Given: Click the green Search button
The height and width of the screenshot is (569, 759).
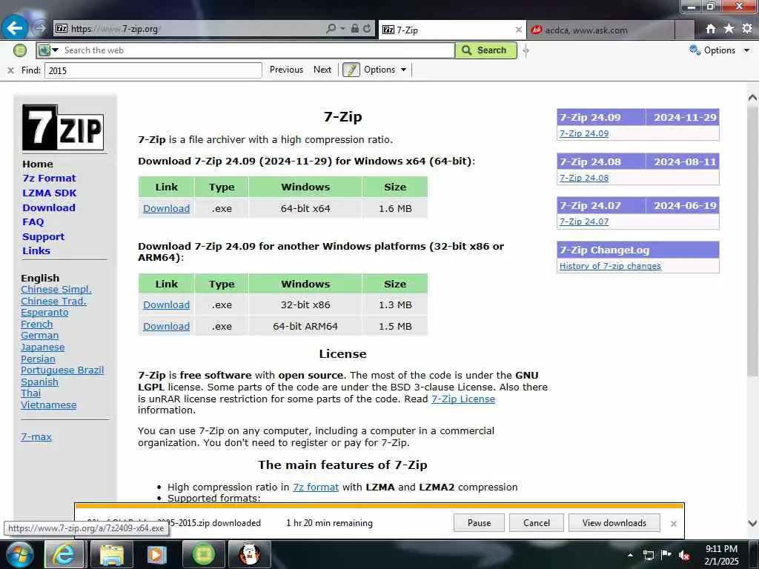Looking at the screenshot, I should (485, 50).
